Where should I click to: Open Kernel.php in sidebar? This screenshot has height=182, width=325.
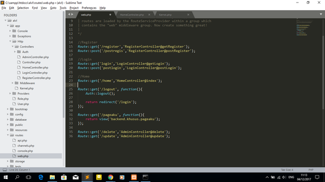27,88
